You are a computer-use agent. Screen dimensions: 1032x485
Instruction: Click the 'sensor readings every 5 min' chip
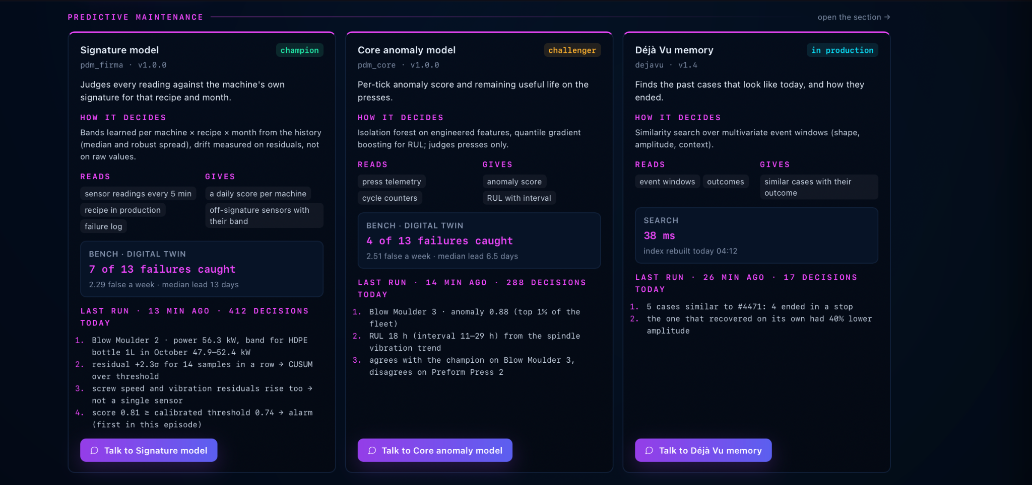[x=138, y=194]
